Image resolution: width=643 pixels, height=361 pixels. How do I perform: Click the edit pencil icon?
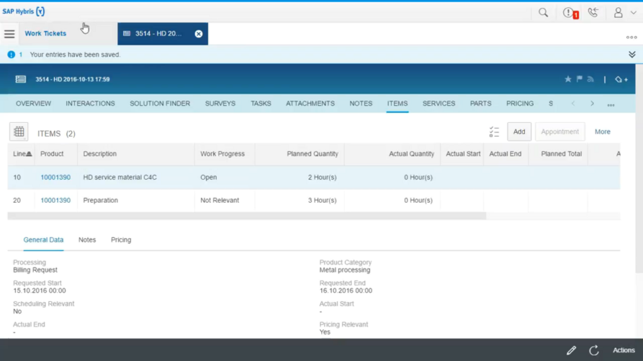(x=571, y=350)
